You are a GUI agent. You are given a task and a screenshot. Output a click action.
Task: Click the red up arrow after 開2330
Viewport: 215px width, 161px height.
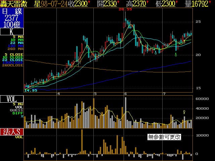[x=118, y=3]
